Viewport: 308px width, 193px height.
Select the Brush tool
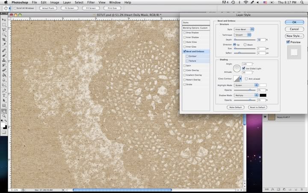(x=4, y=55)
